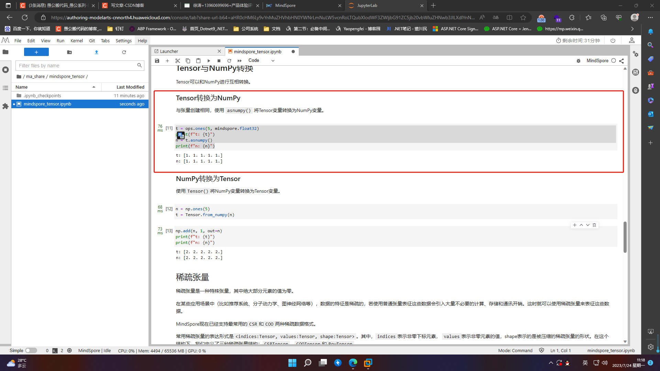The height and width of the screenshot is (371, 660).
Task: Insert a cell below using cell toolbar plus
Action: pos(575,225)
